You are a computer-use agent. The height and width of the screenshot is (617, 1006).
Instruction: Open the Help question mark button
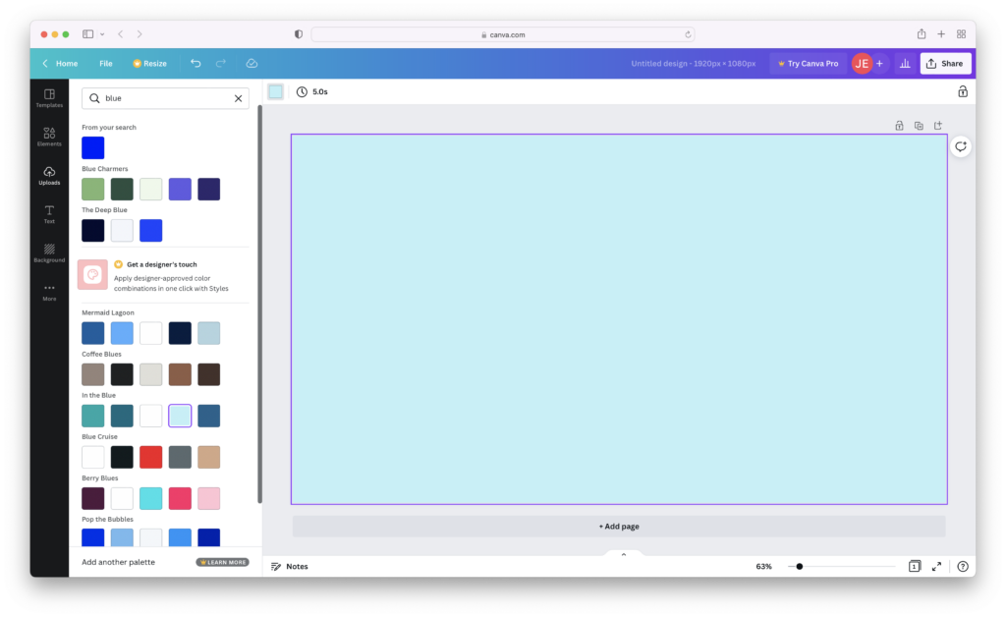click(963, 566)
